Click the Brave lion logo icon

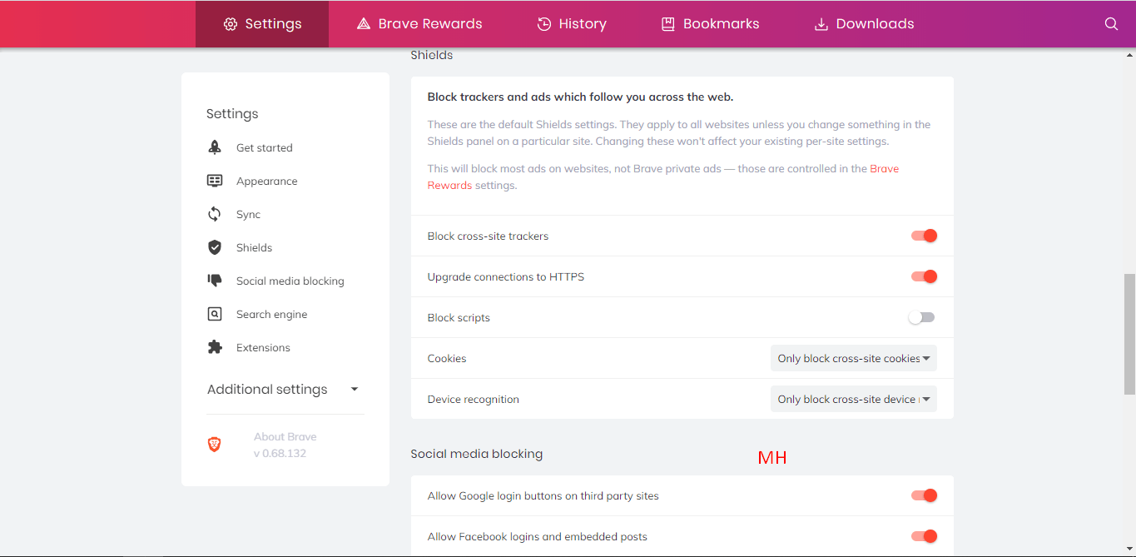click(215, 445)
